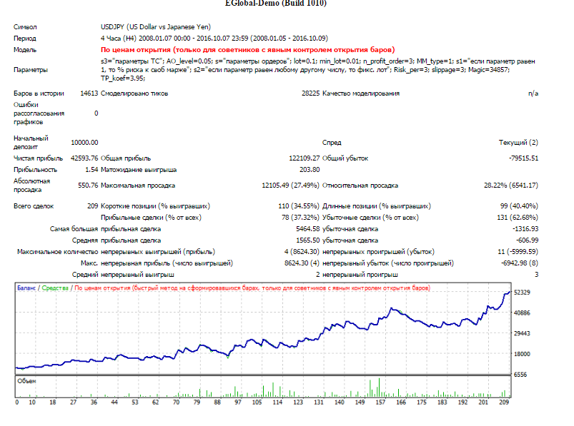Click the chart axis value 6556
574x426 pixels.
pos(520,375)
